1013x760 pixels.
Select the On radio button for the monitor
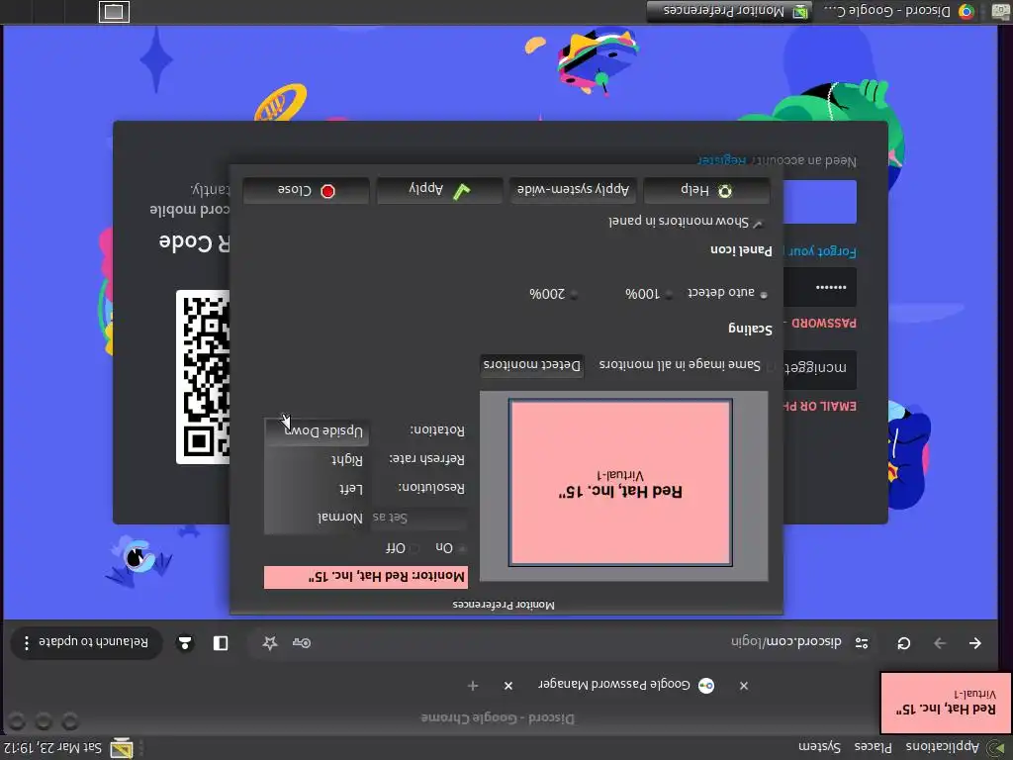(x=461, y=548)
